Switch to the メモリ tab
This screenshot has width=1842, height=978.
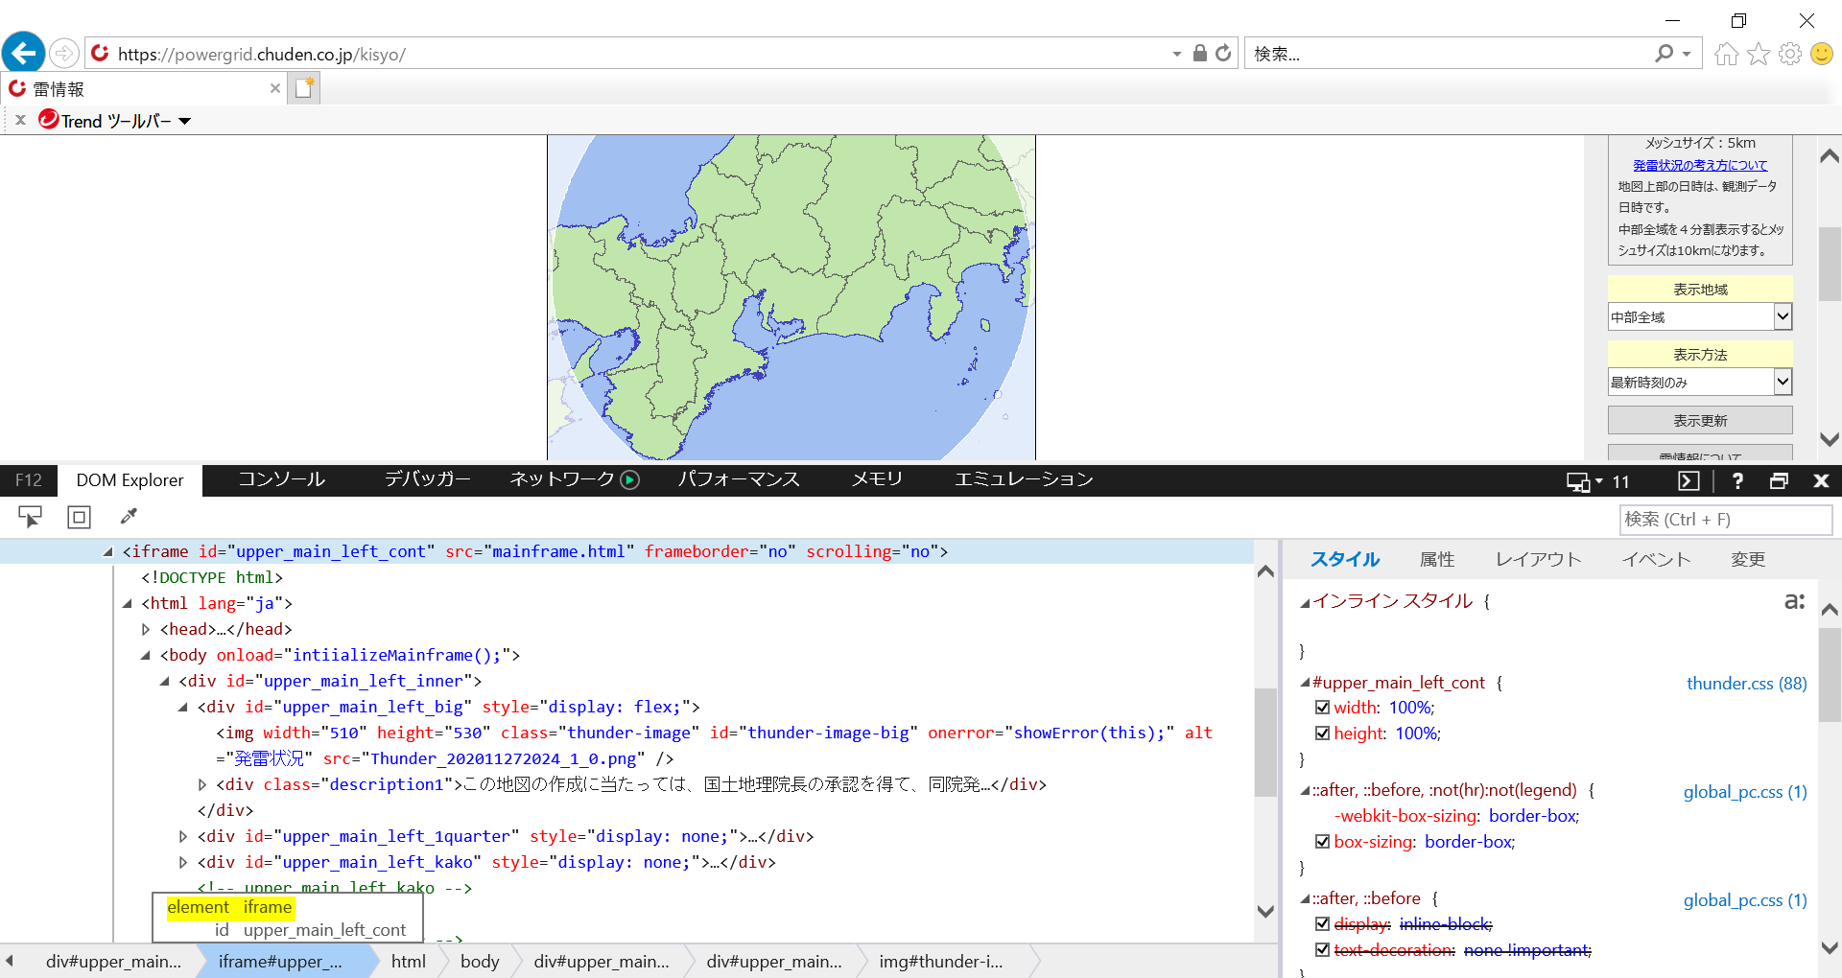[877, 479]
